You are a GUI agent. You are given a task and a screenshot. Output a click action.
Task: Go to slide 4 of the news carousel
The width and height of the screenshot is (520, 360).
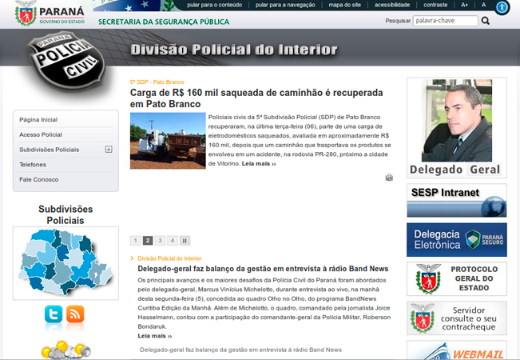pos(172,240)
